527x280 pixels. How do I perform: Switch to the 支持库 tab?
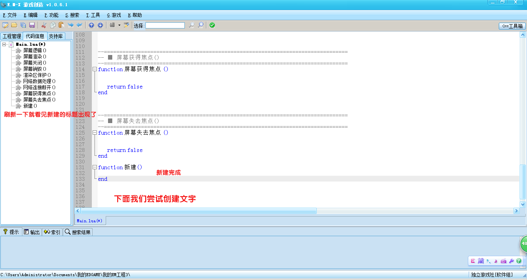[x=56, y=36]
